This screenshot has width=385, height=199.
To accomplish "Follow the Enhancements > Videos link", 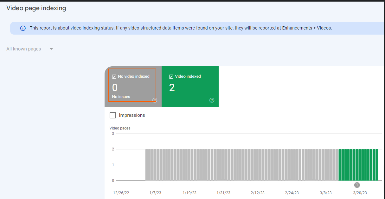I will coord(306,28).
